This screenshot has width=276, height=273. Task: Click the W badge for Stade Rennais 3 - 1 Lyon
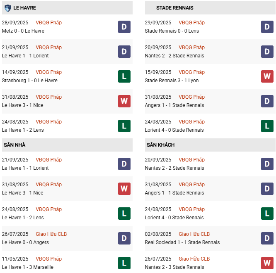(267, 76)
